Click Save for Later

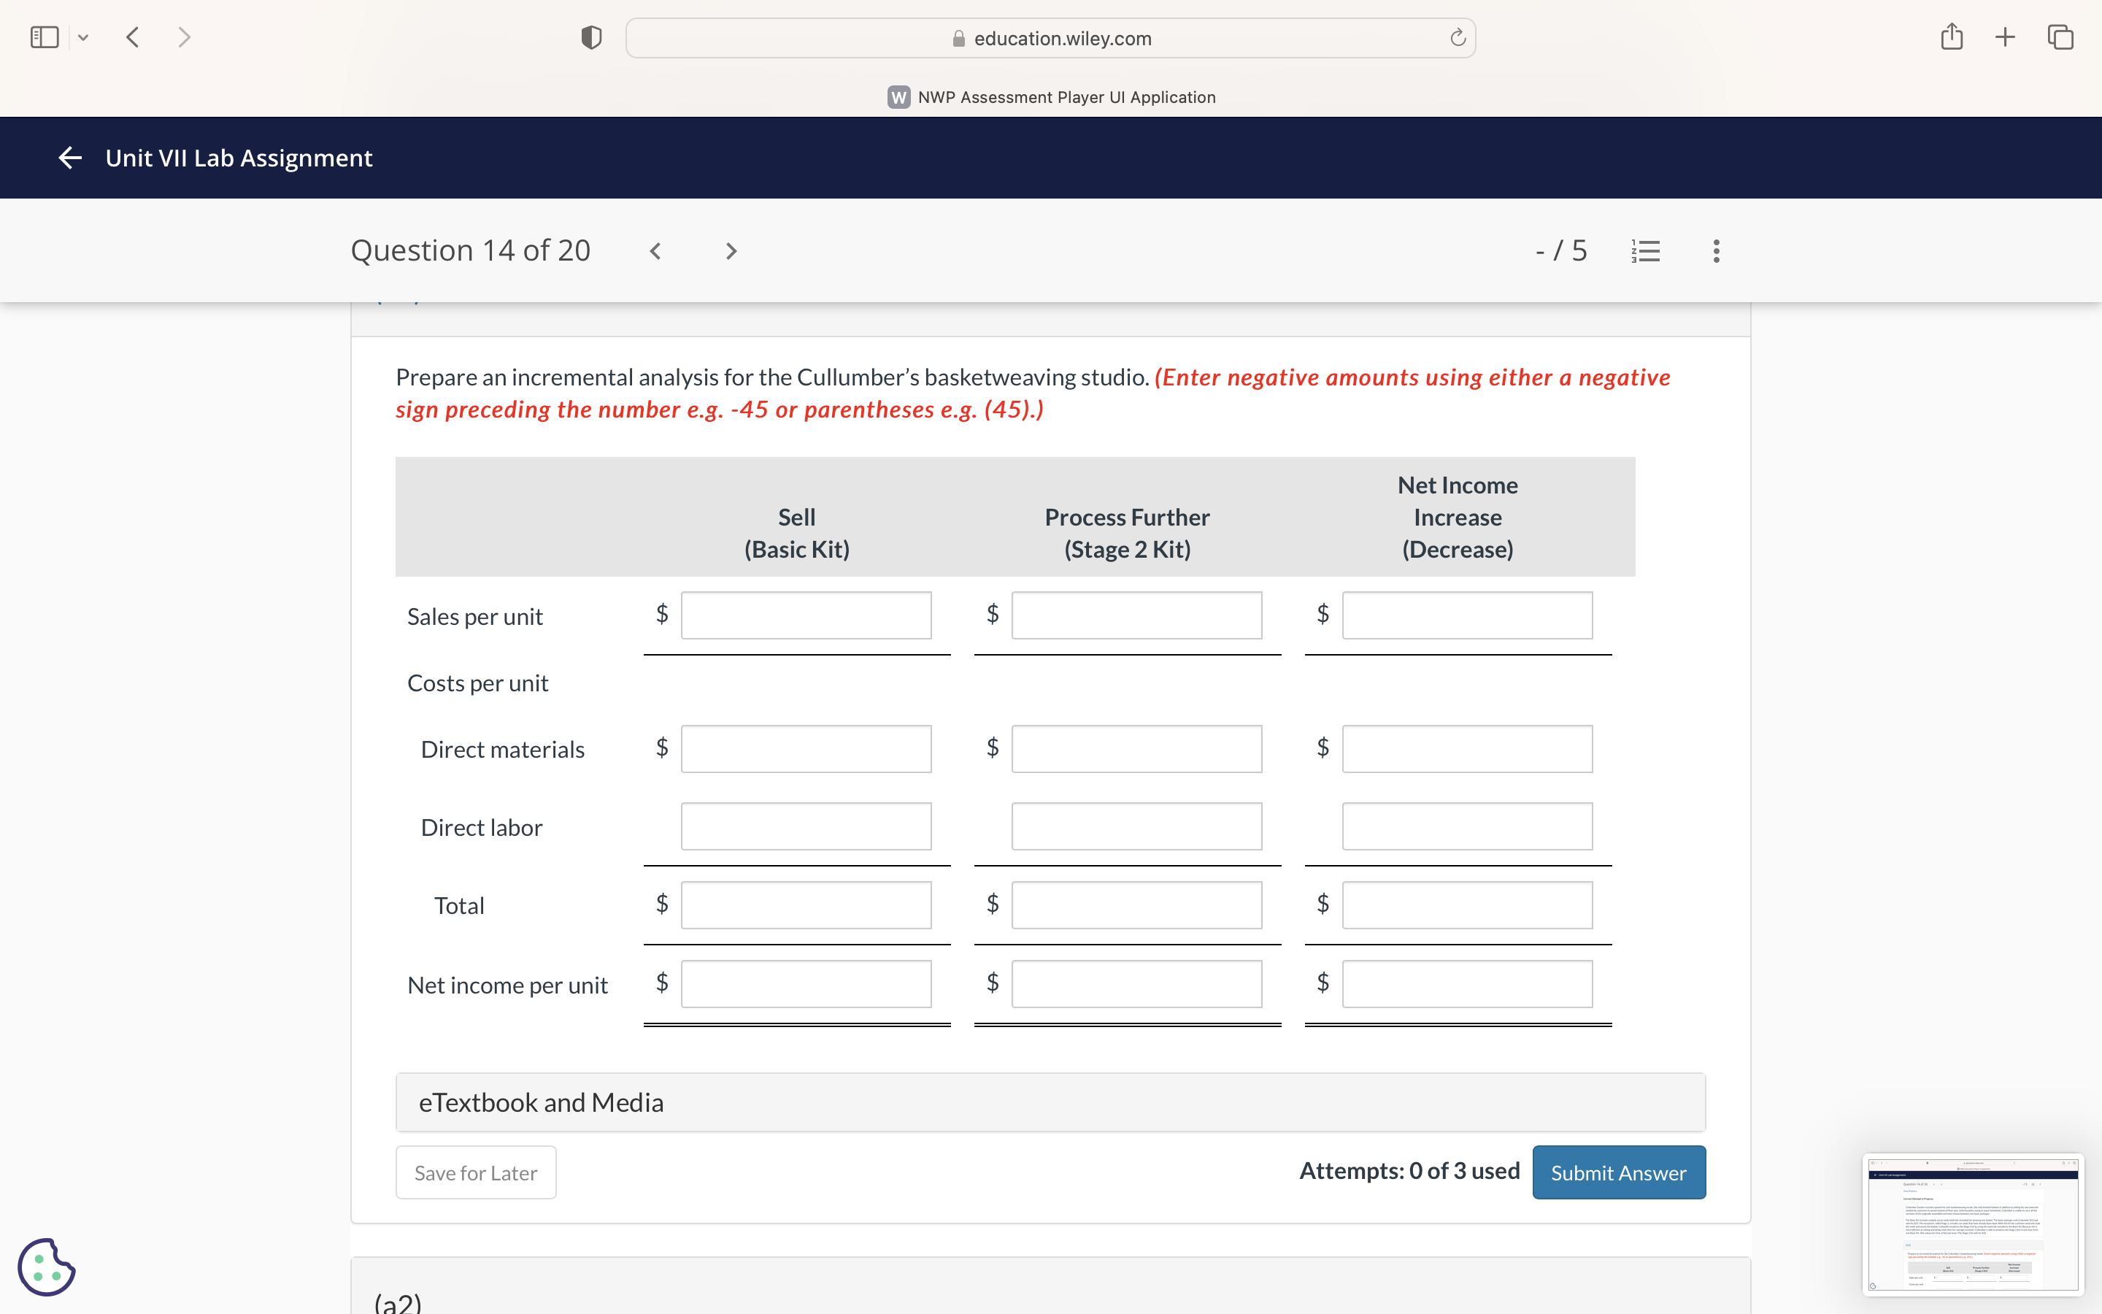[x=475, y=1172]
